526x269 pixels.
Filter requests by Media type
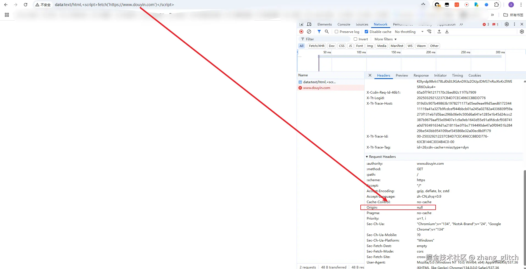tap(382, 46)
